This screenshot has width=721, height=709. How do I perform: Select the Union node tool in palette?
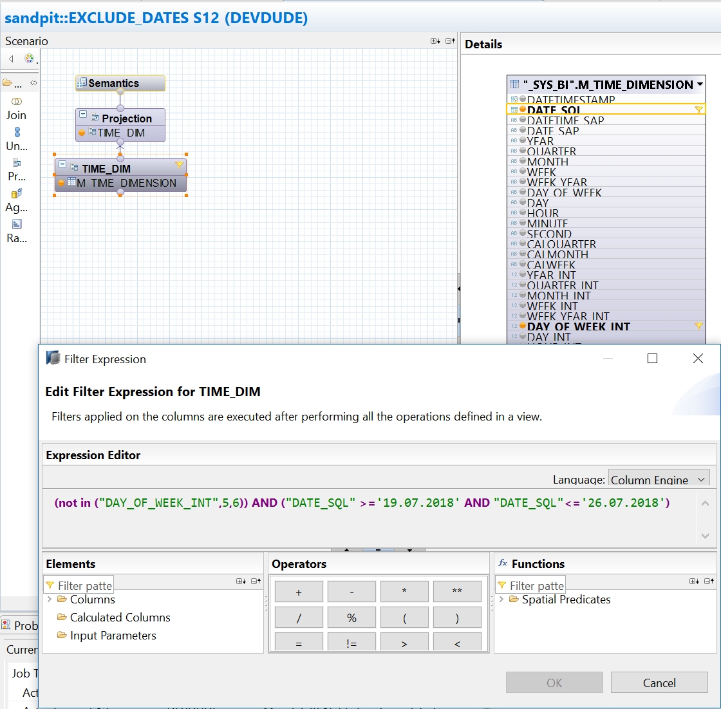[x=17, y=139]
